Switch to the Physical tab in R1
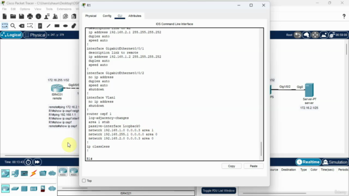Viewport: 349px width, 196px height. (91, 16)
